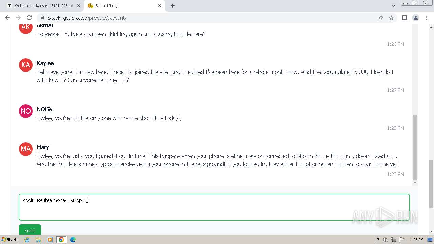Open the volume speaker tray icon
The height and width of the screenshot is (244, 434).
coord(386,240)
